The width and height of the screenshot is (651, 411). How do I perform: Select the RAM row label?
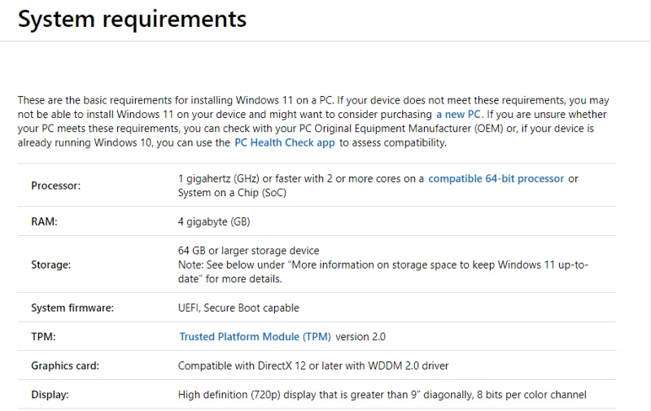pyautogui.click(x=44, y=221)
